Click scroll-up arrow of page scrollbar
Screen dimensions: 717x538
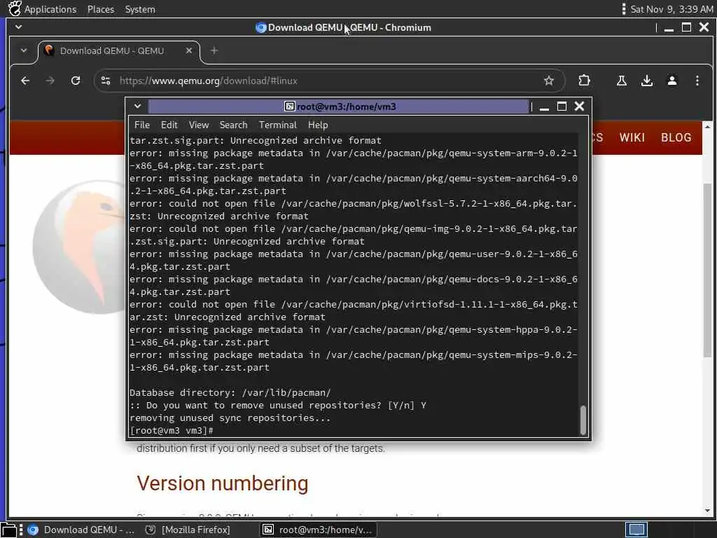pos(707,127)
